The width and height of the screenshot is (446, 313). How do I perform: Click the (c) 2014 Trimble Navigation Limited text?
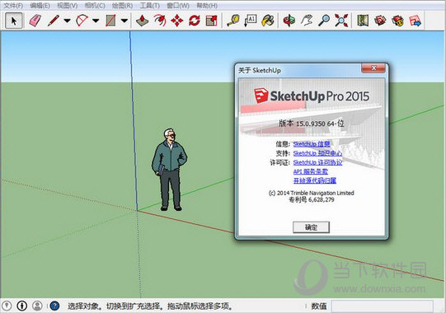click(311, 193)
